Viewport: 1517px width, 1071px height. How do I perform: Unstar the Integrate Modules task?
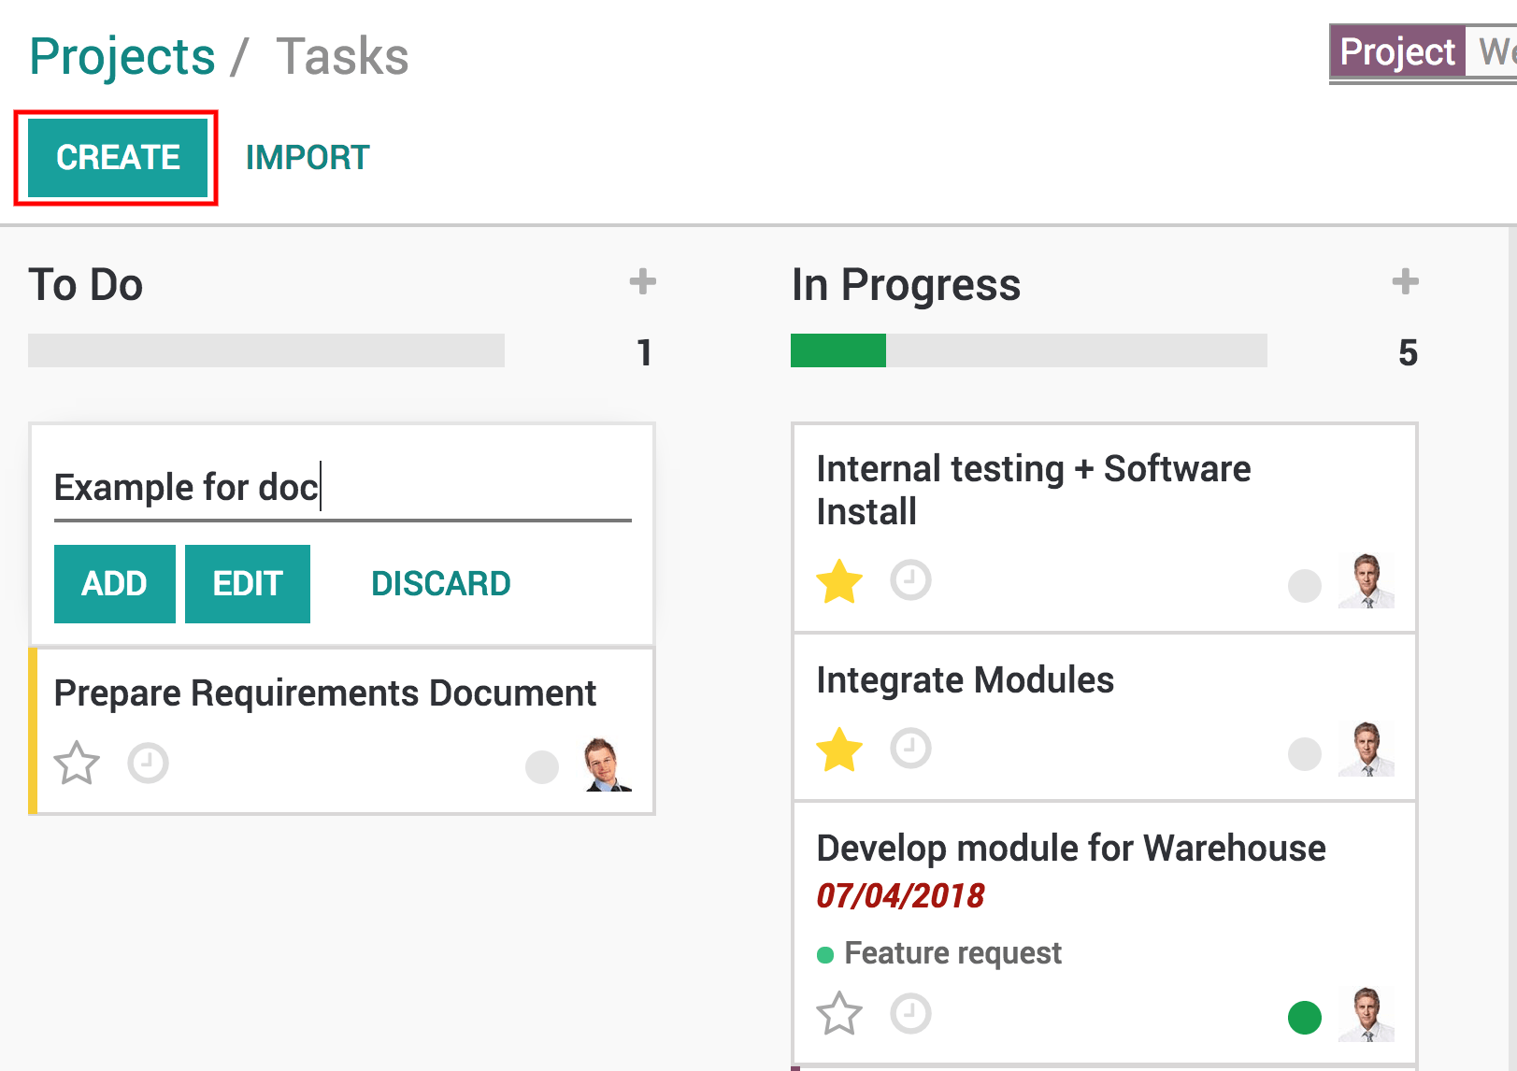point(838,748)
